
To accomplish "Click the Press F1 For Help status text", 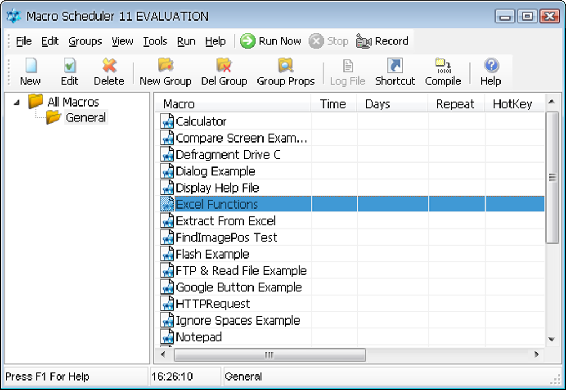I will 47,377.
